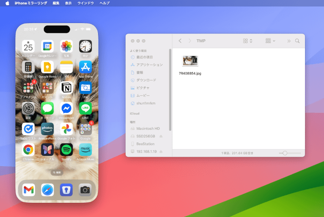The width and height of the screenshot is (324, 217).
Task: Click the iCloud sidebar section header
Action: (x=134, y=113)
